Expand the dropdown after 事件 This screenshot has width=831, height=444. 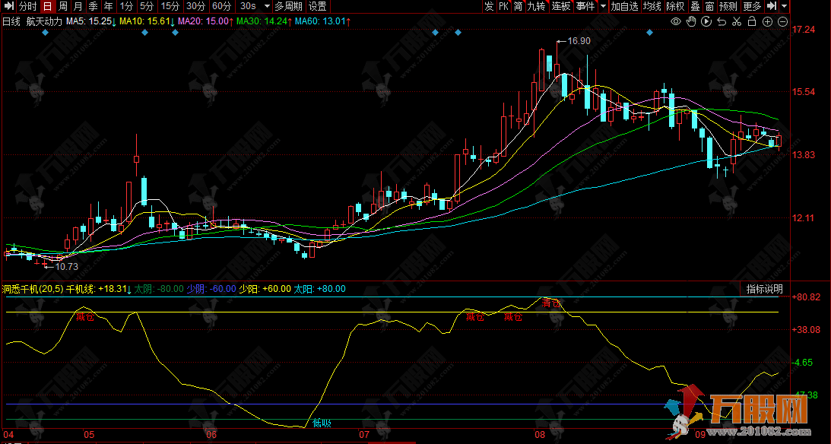pyautogui.click(x=603, y=6)
